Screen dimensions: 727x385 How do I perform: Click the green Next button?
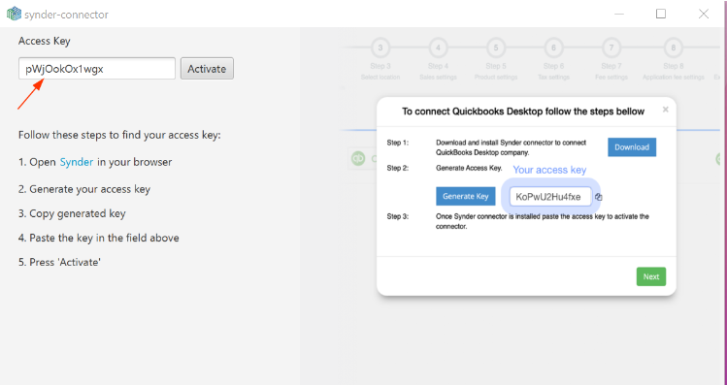point(651,276)
